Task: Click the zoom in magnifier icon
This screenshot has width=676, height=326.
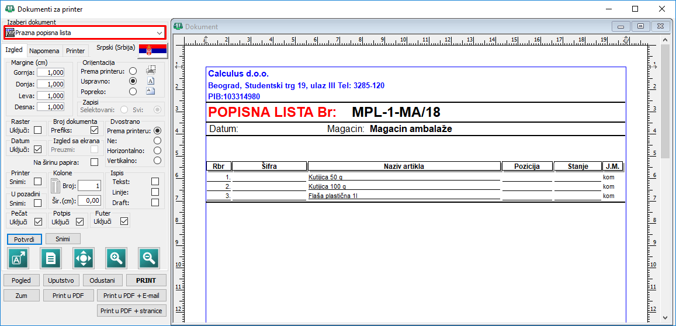Action: (x=116, y=258)
